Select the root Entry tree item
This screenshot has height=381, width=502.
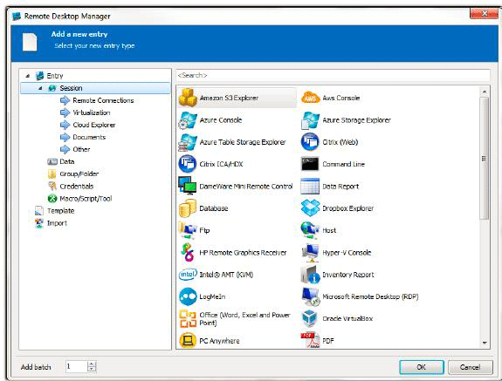[55, 76]
